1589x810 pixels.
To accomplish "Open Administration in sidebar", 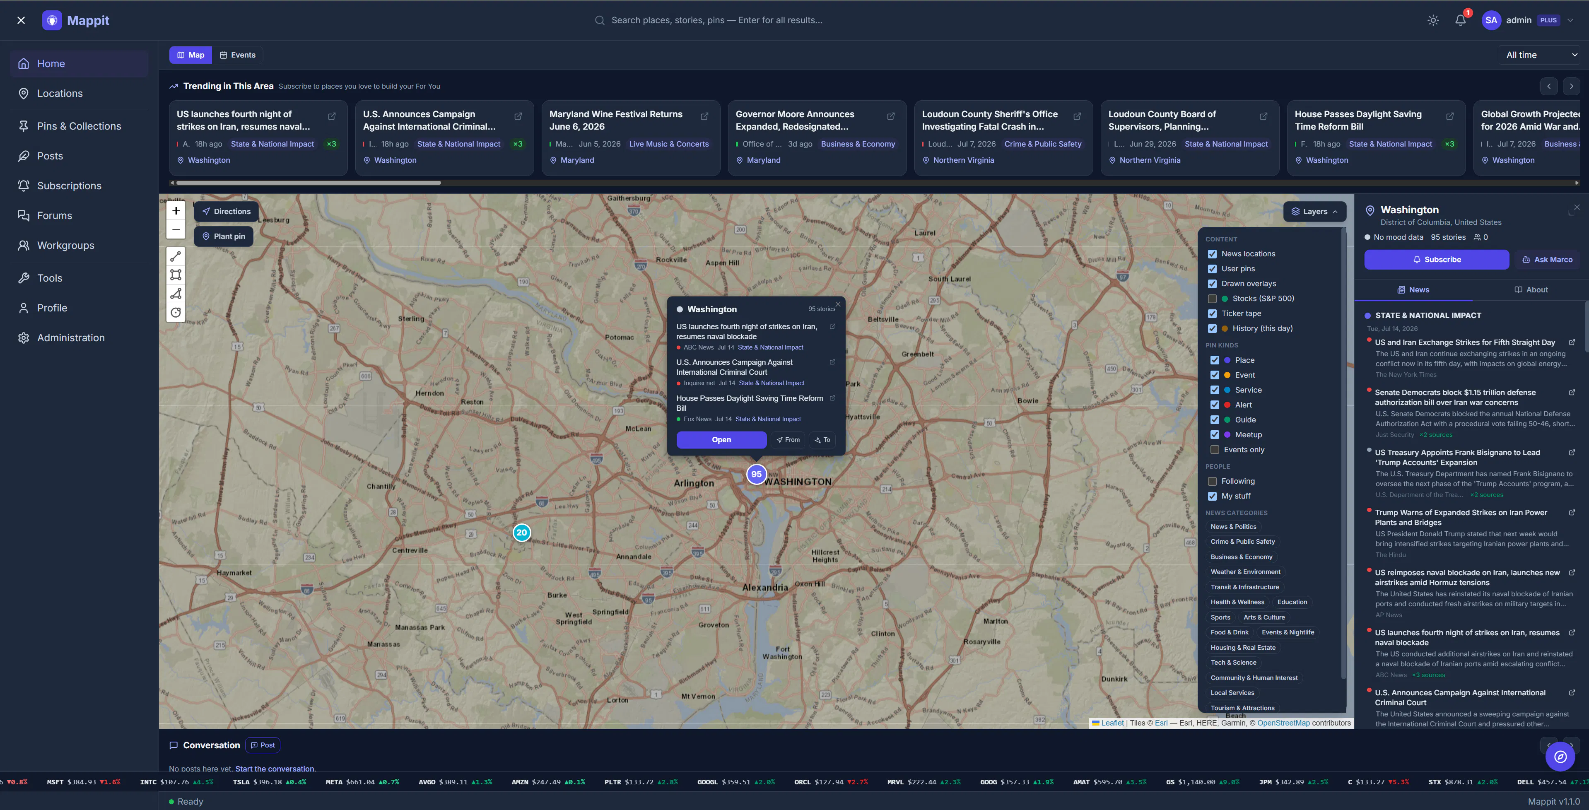I will coord(79,337).
